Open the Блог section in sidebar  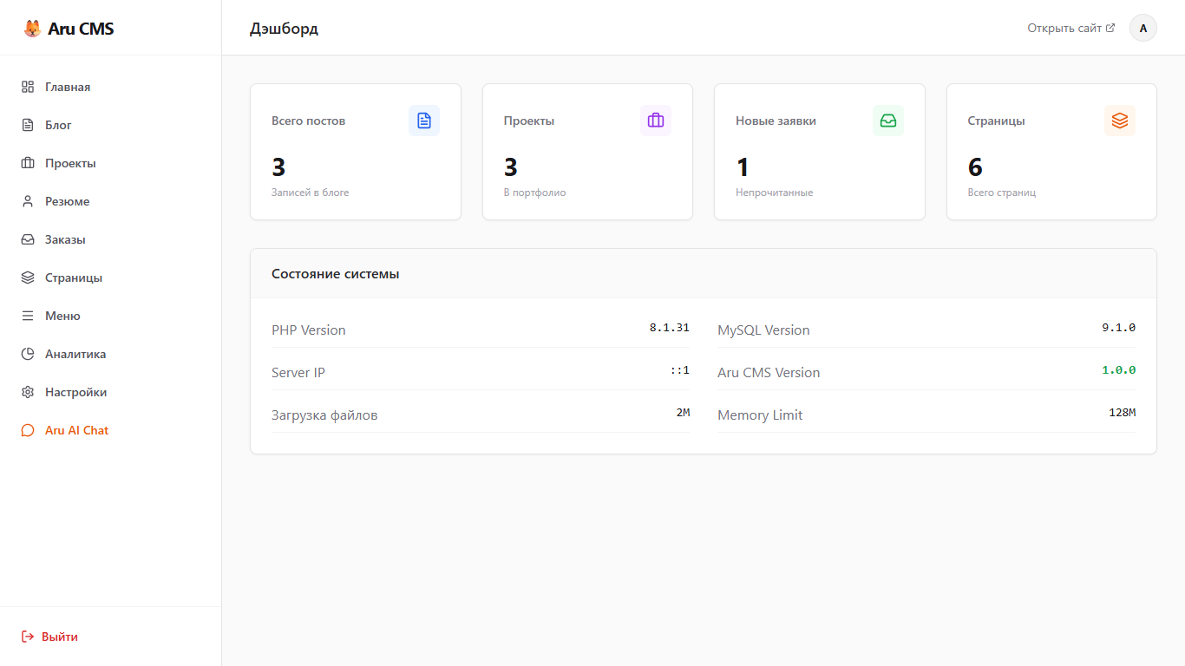click(x=58, y=125)
